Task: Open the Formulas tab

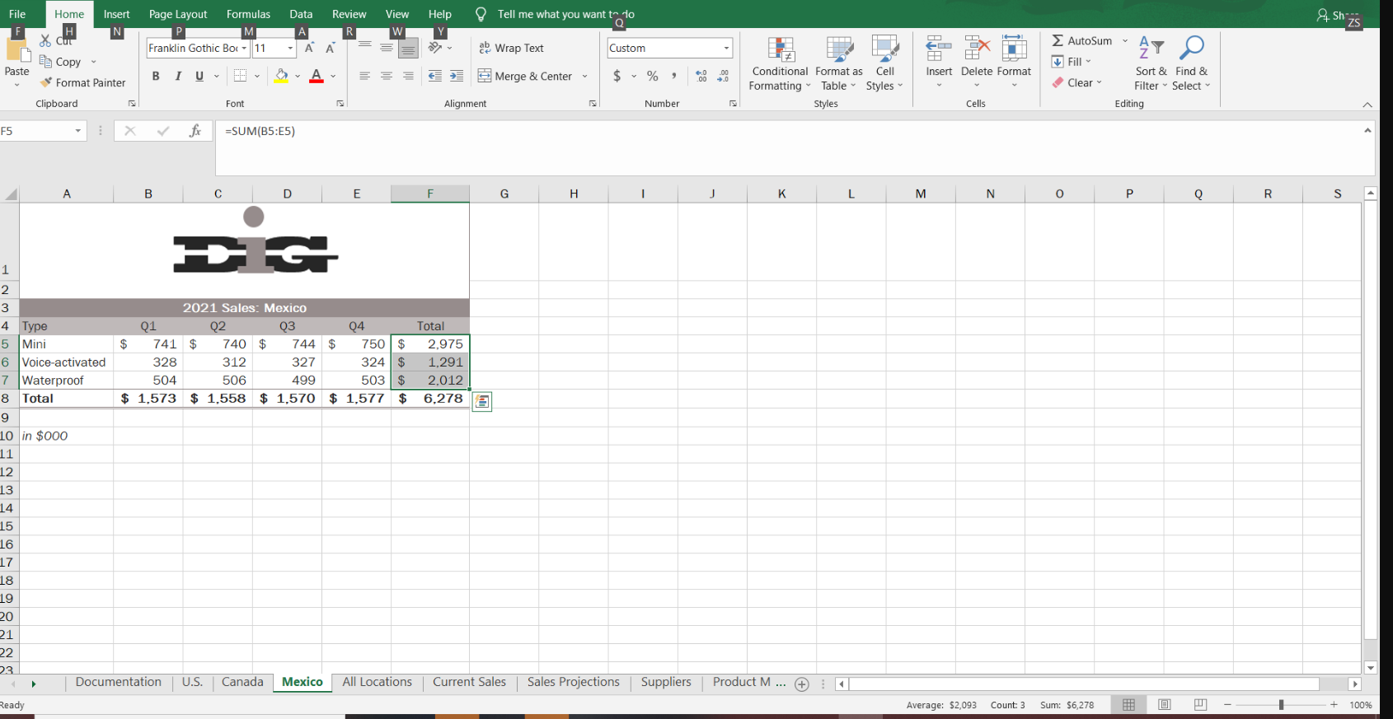Action: 248,14
